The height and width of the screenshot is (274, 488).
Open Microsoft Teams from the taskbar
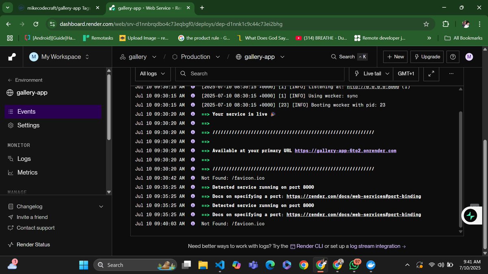pyautogui.click(x=253, y=265)
